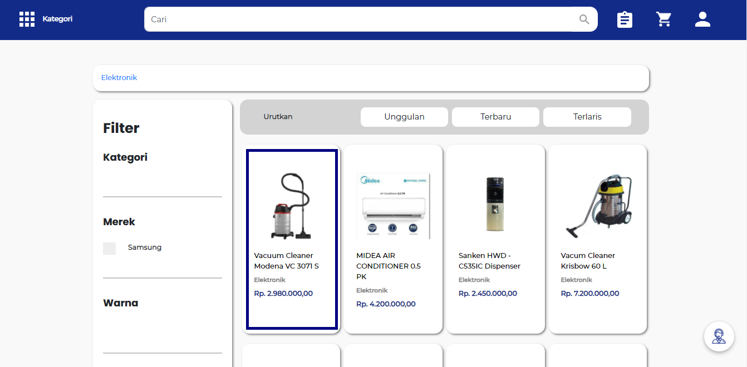Viewport: 747px width, 367px height.
Task: Click the magnifier search icon
Action: tap(584, 19)
